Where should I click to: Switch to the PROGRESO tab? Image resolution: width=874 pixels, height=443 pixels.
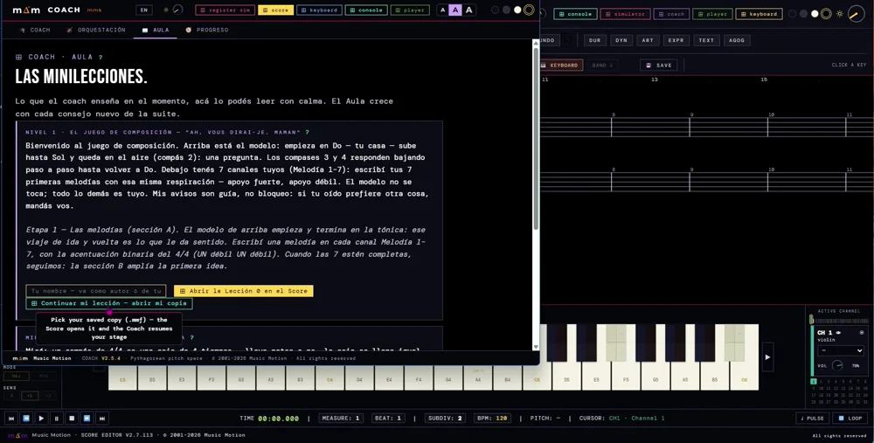tap(207, 30)
